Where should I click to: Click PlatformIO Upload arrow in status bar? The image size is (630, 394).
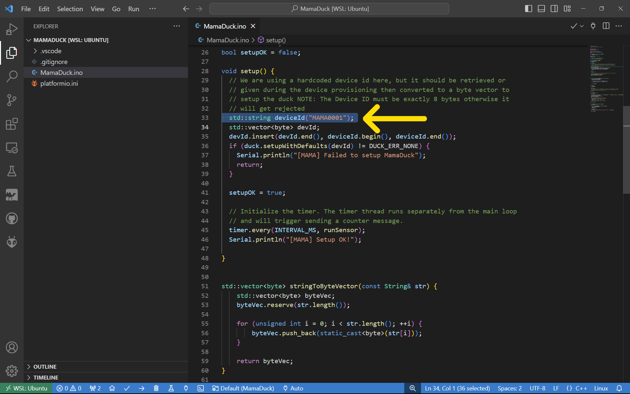(142, 388)
